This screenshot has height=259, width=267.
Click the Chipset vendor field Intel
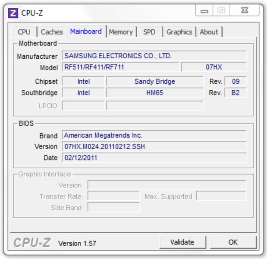[x=83, y=82]
